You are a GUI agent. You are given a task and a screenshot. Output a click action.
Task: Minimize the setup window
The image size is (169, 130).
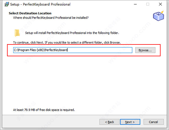[x=135, y=4]
